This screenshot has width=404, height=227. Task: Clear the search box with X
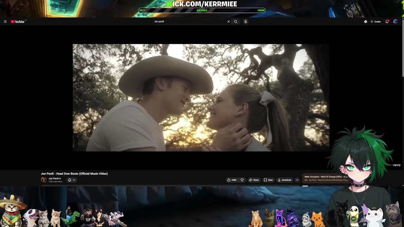point(229,22)
